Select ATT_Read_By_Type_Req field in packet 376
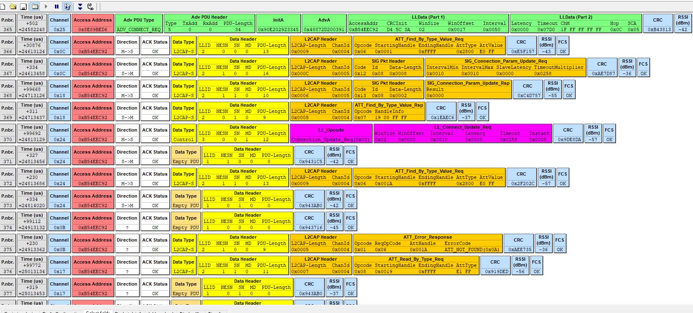Image resolution: width=693 pixels, height=313 pixels. [x=416, y=265]
